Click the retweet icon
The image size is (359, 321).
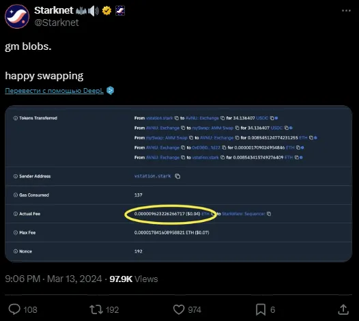click(96, 309)
